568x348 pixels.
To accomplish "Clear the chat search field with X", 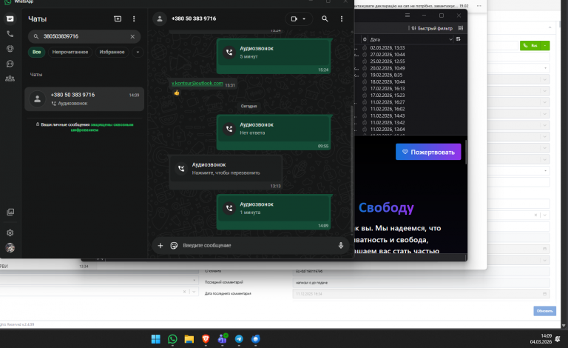I will (x=132, y=36).
